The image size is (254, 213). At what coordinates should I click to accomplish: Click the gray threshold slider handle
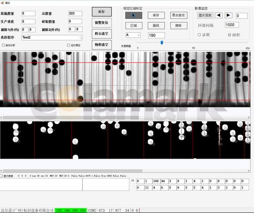point(162,43)
